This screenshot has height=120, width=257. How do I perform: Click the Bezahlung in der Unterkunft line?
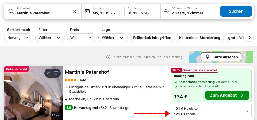click(199, 86)
